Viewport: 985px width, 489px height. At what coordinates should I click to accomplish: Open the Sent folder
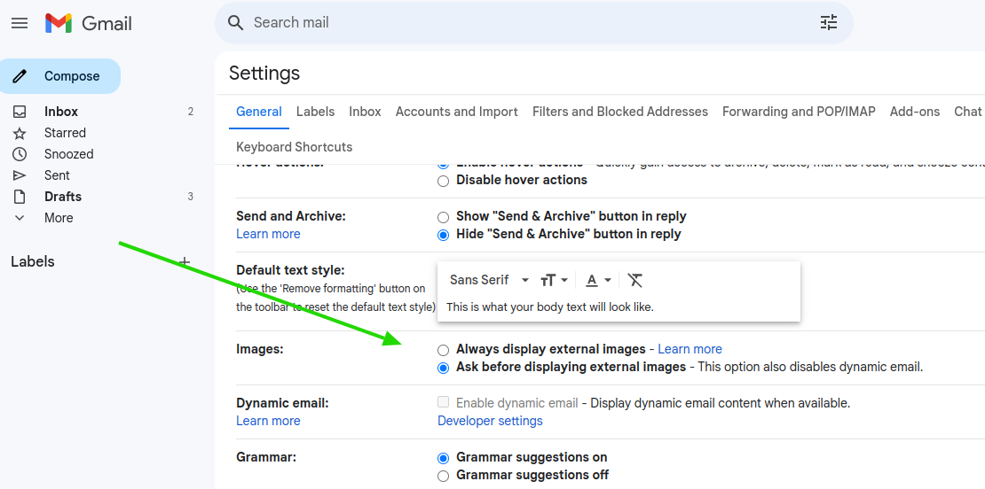click(x=57, y=175)
